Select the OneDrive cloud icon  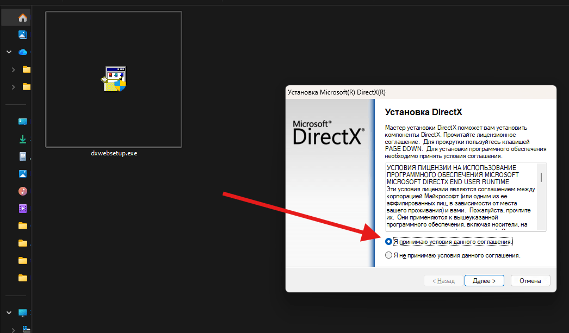pyautogui.click(x=23, y=52)
